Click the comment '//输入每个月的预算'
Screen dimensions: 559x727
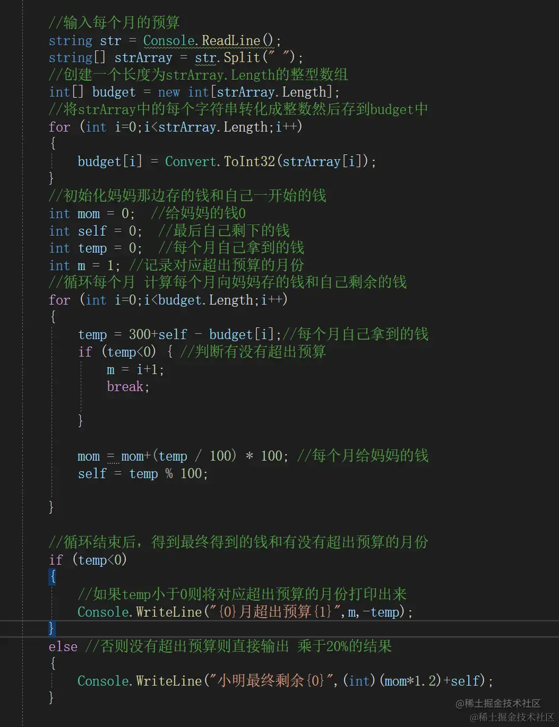point(114,23)
